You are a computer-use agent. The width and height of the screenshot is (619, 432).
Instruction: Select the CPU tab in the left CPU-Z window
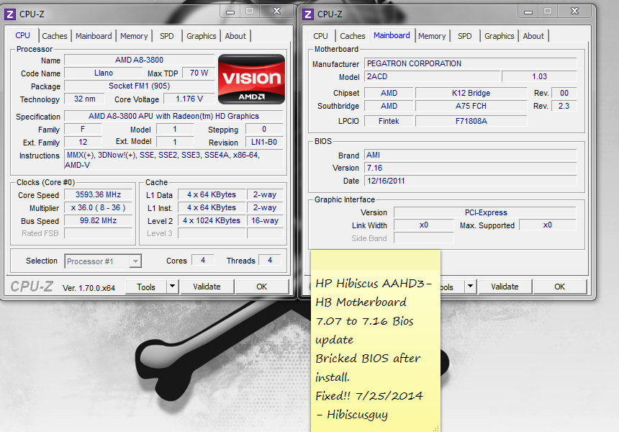[22, 35]
